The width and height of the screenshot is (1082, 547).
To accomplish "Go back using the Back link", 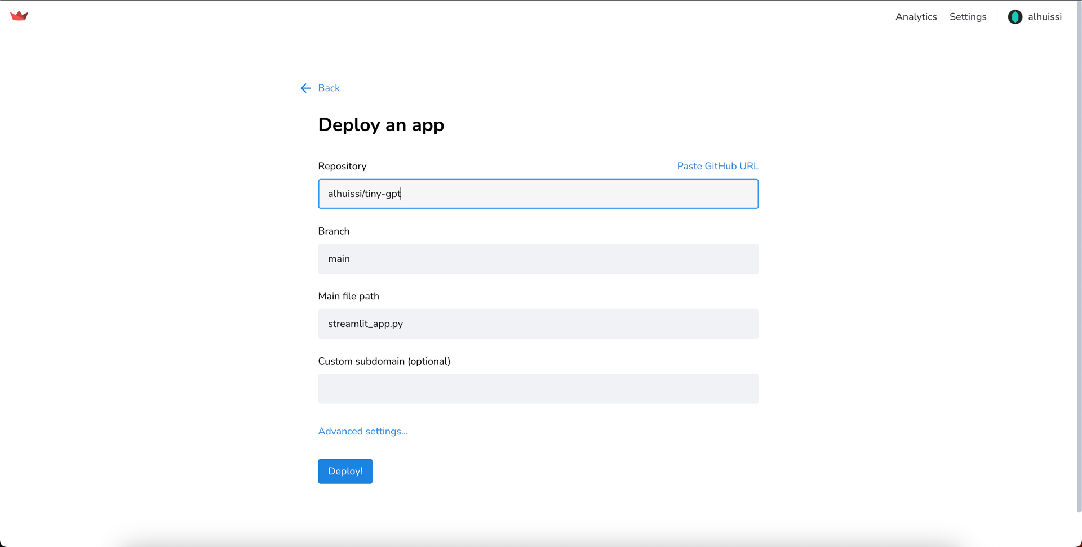I will click(x=329, y=88).
